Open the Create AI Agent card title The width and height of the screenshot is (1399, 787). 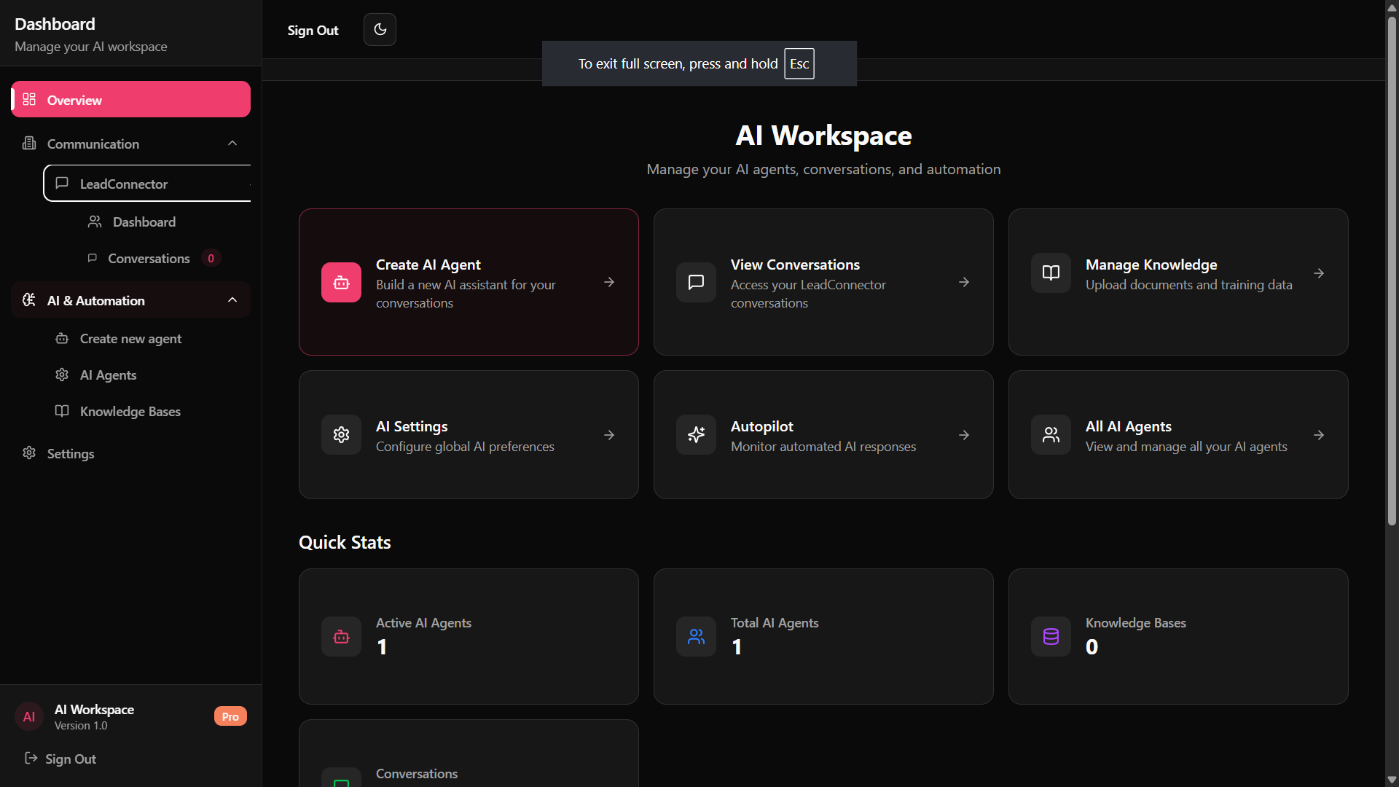point(428,265)
